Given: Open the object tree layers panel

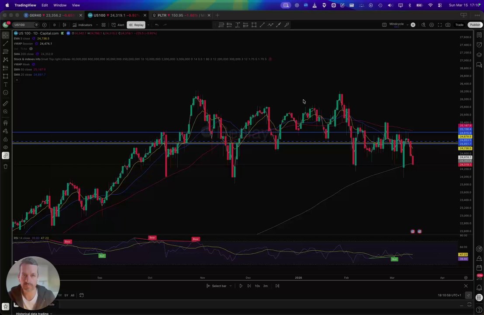Looking at the screenshot, I should [x=479, y=55].
